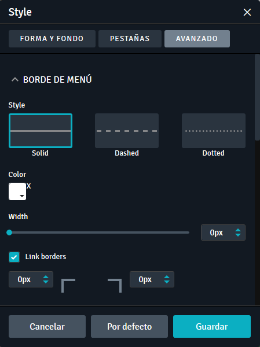The image size is (260, 347).
Task: Increase Width with the up arrow
Action: click(x=238, y=230)
